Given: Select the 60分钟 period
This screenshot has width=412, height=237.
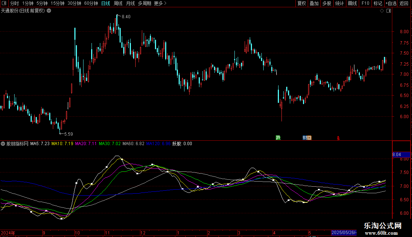Looking at the screenshot, I should [x=91, y=3].
